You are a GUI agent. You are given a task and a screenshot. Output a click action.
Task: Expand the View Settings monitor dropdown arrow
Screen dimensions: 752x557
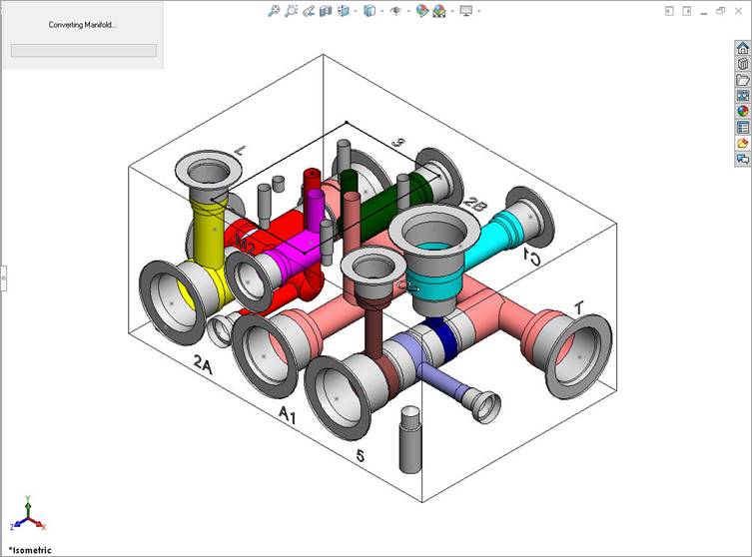pyautogui.click(x=478, y=11)
